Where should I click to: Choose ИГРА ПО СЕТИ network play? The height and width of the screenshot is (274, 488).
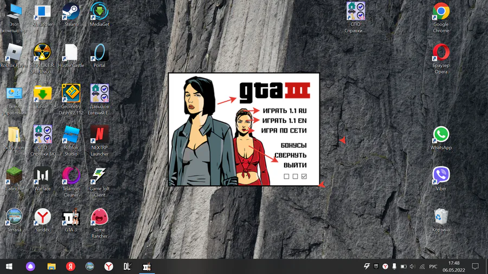click(284, 131)
